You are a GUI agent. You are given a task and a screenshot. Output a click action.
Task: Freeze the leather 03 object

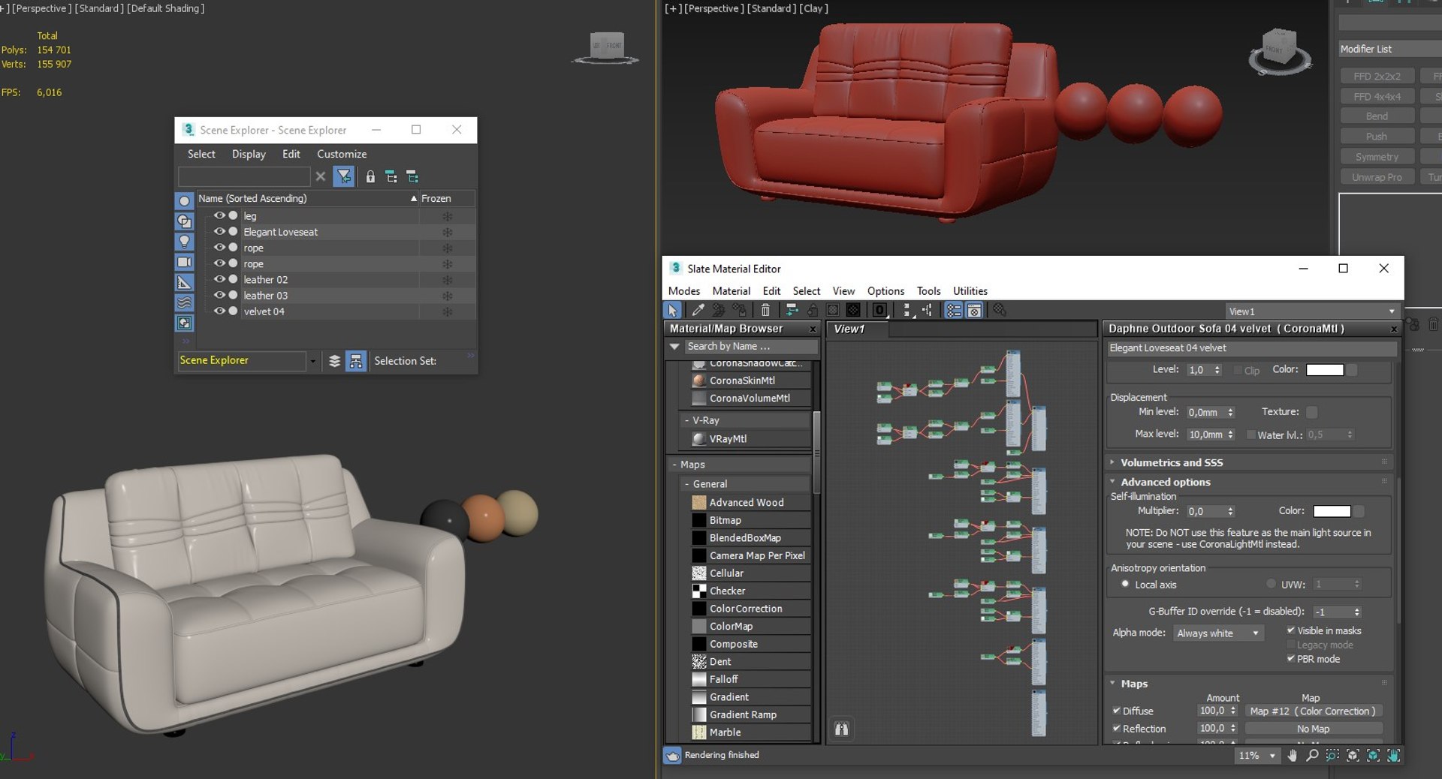coord(447,296)
